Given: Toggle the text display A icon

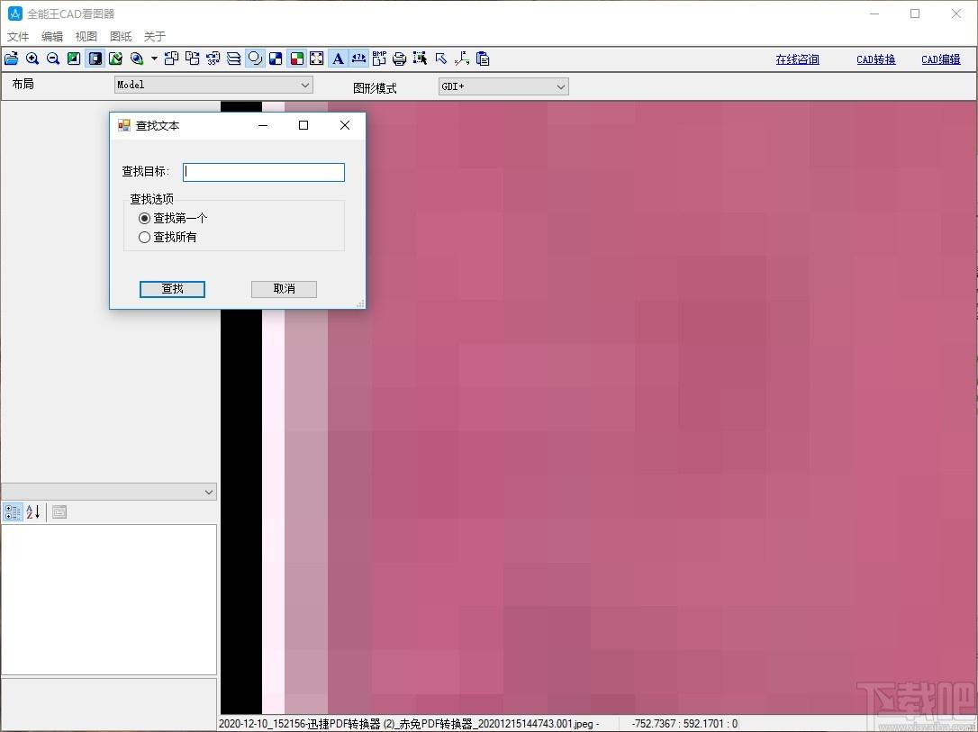Looking at the screenshot, I should pos(338,59).
